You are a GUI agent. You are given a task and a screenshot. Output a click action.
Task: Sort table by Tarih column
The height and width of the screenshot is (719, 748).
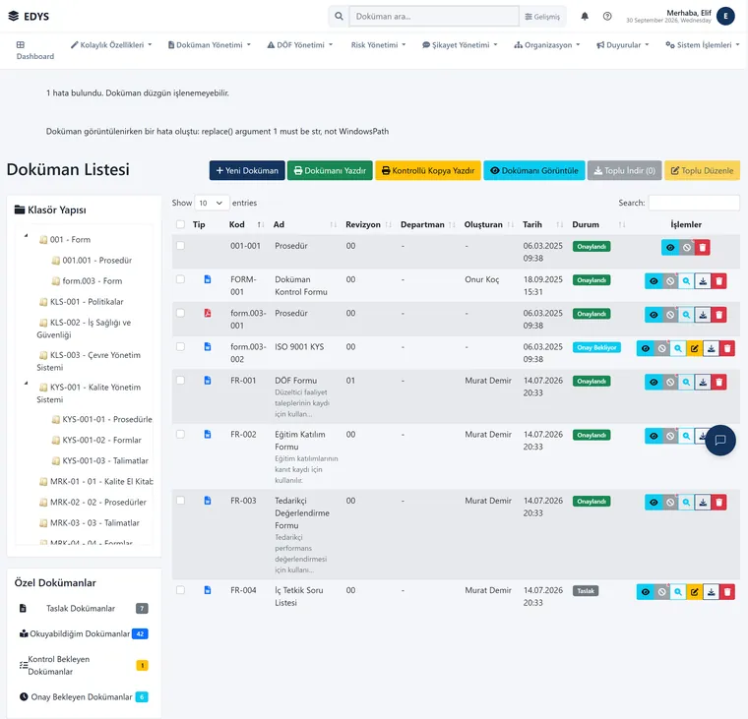tap(543, 224)
